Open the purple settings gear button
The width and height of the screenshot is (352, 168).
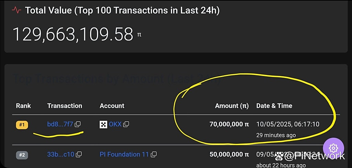click(x=333, y=148)
